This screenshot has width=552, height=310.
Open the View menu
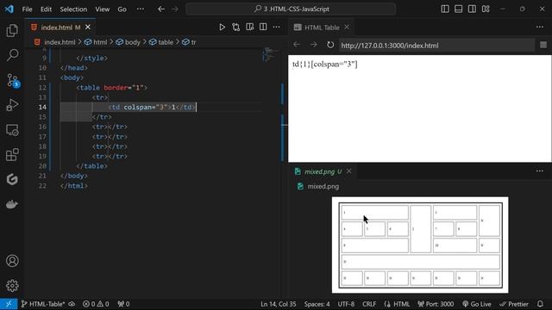[103, 9]
